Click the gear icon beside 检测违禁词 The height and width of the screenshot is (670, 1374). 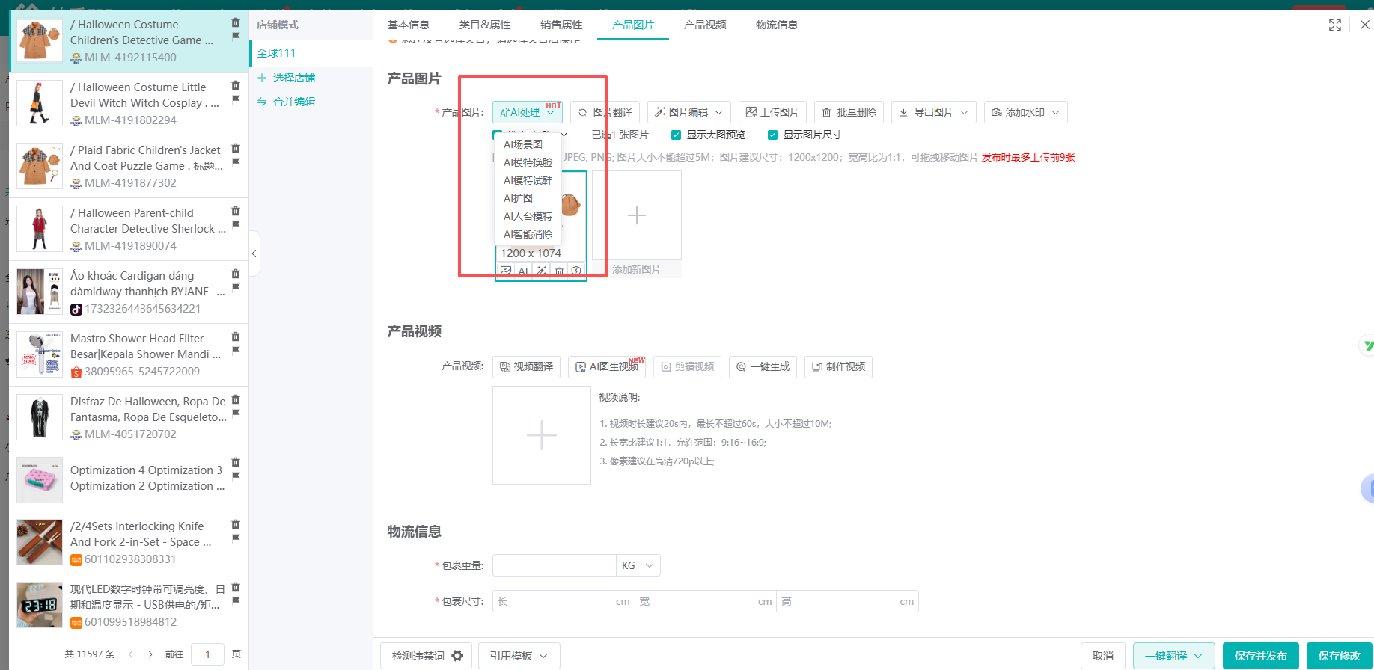[457, 656]
